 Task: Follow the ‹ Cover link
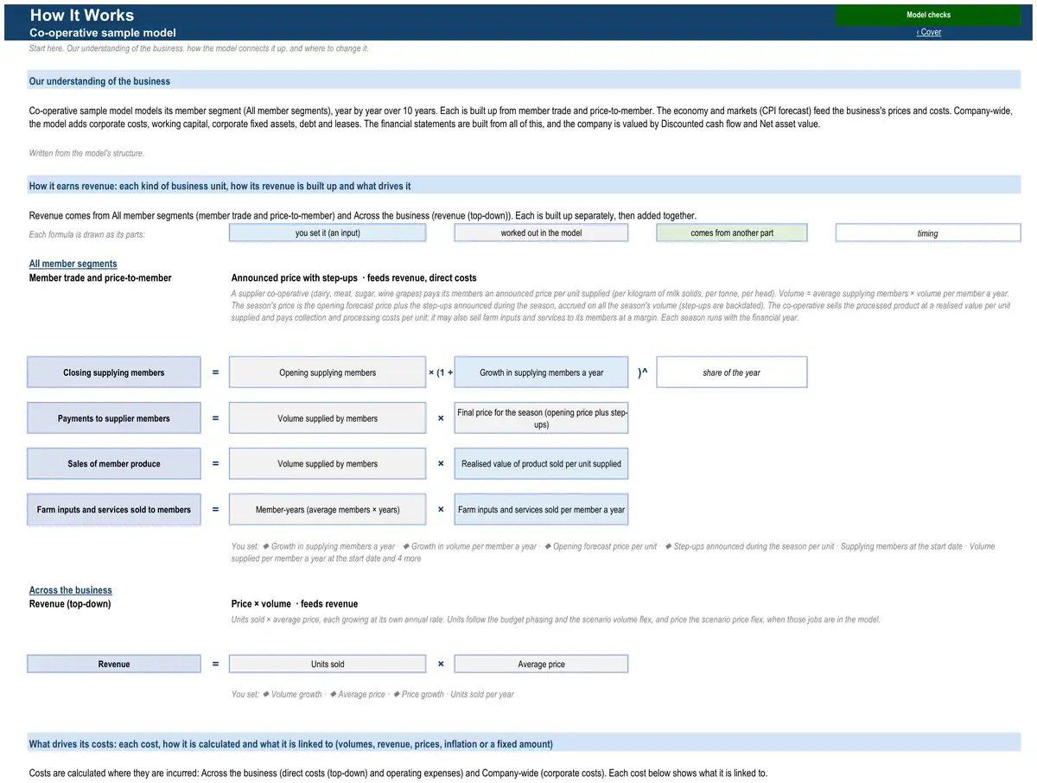(x=929, y=32)
